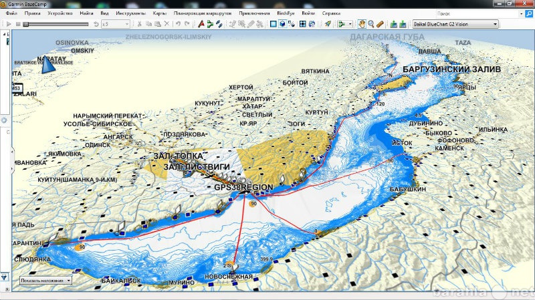Click the GPS38REGION map label

click(x=243, y=187)
